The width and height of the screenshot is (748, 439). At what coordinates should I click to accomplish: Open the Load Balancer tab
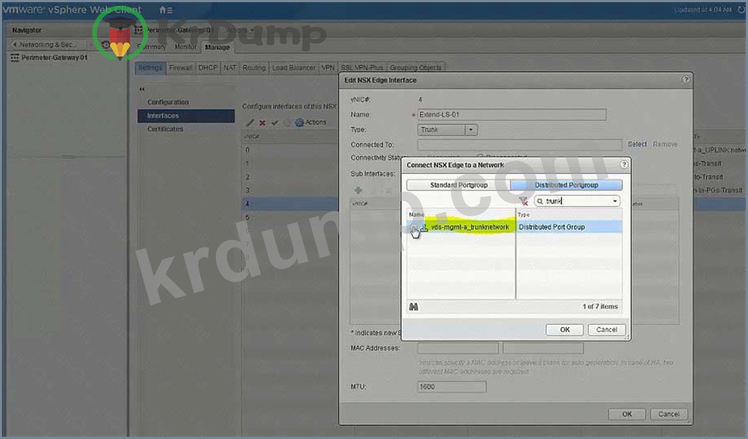pos(293,67)
